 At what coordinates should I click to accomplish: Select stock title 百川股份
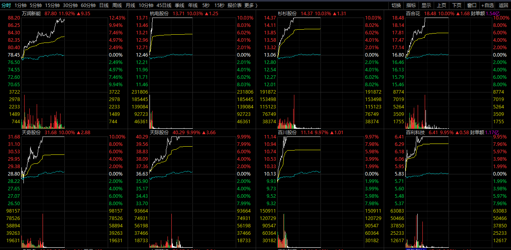tap(287, 133)
